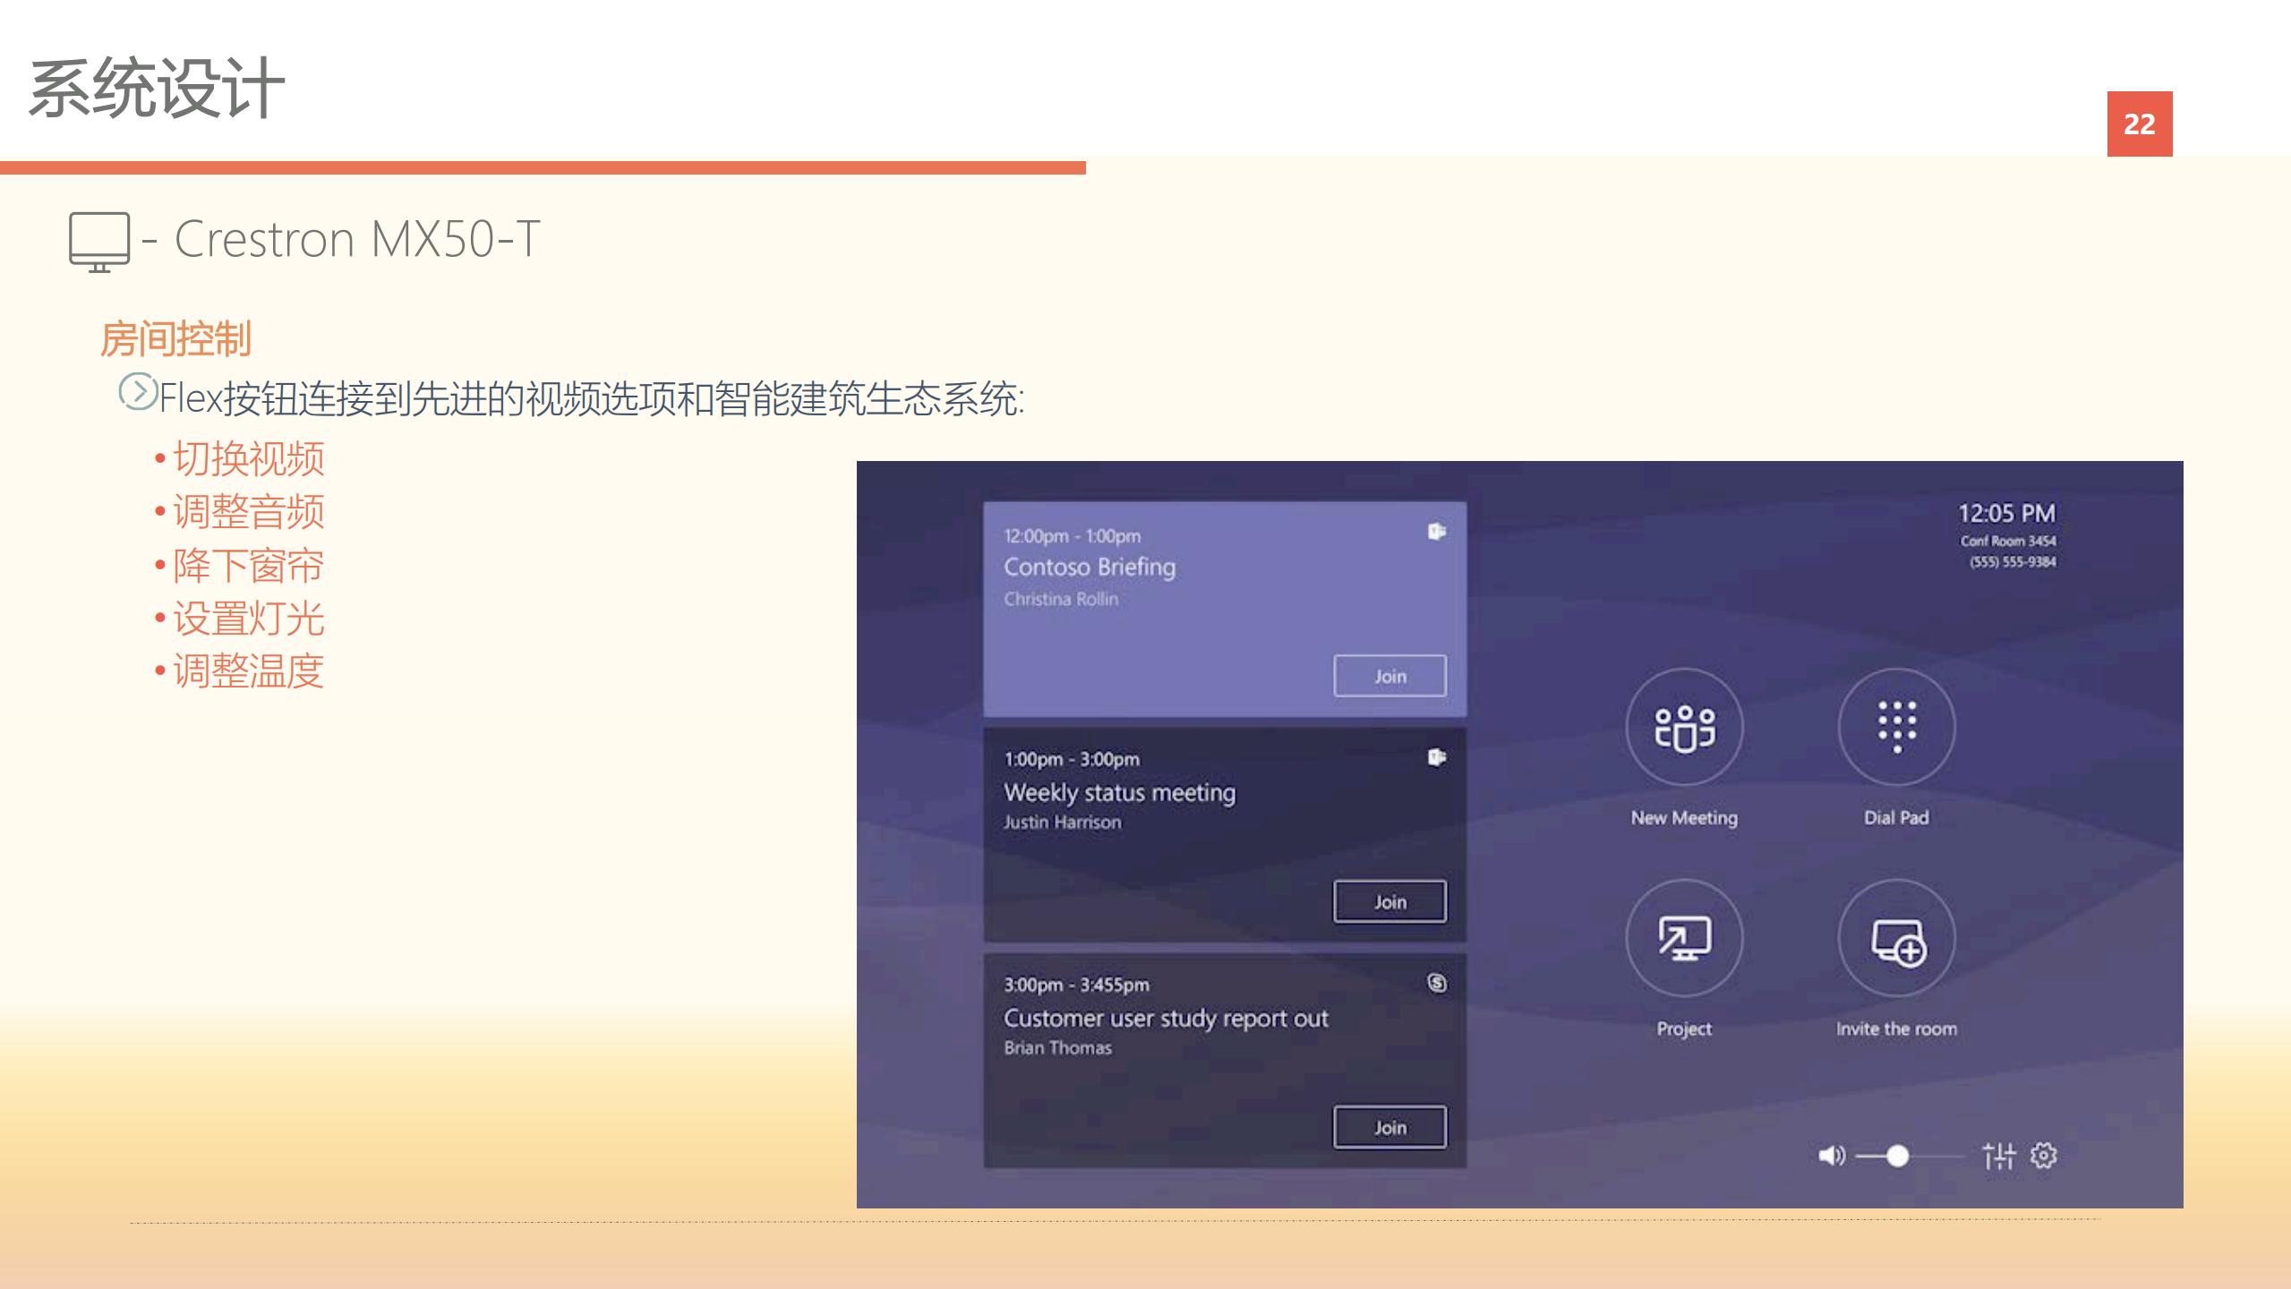This screenshot has width=2291, height=1289.
Task: Open the New Meeting circle icon
Action: (1684, 726)
